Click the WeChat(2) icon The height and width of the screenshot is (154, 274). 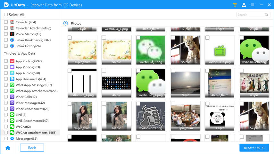12,127
